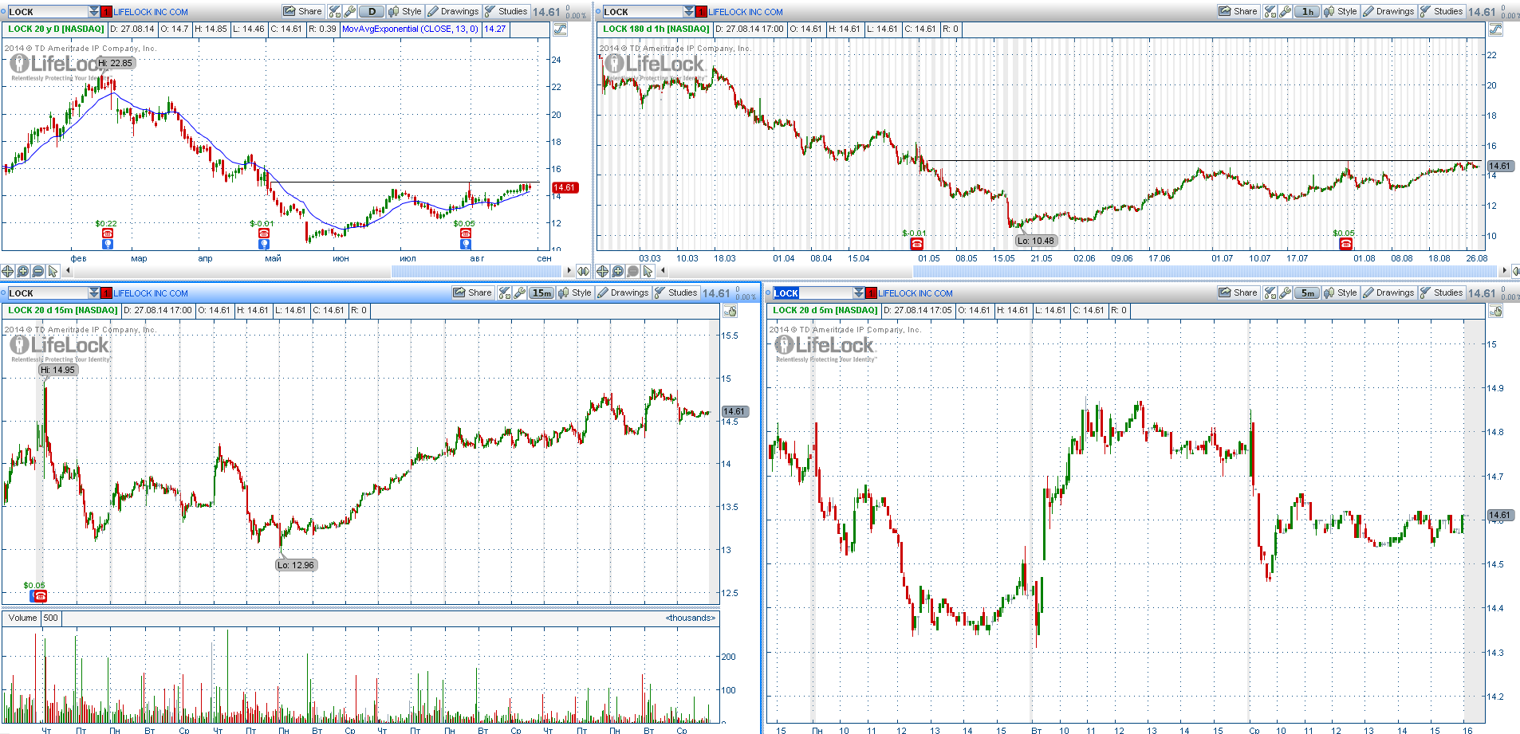Image resolution: width=1520 pixels, height=734 pixels.
Task: Open the Edit studies icon in daily chart toolbar
Action: pyautogui.click(x=334, y=11)
